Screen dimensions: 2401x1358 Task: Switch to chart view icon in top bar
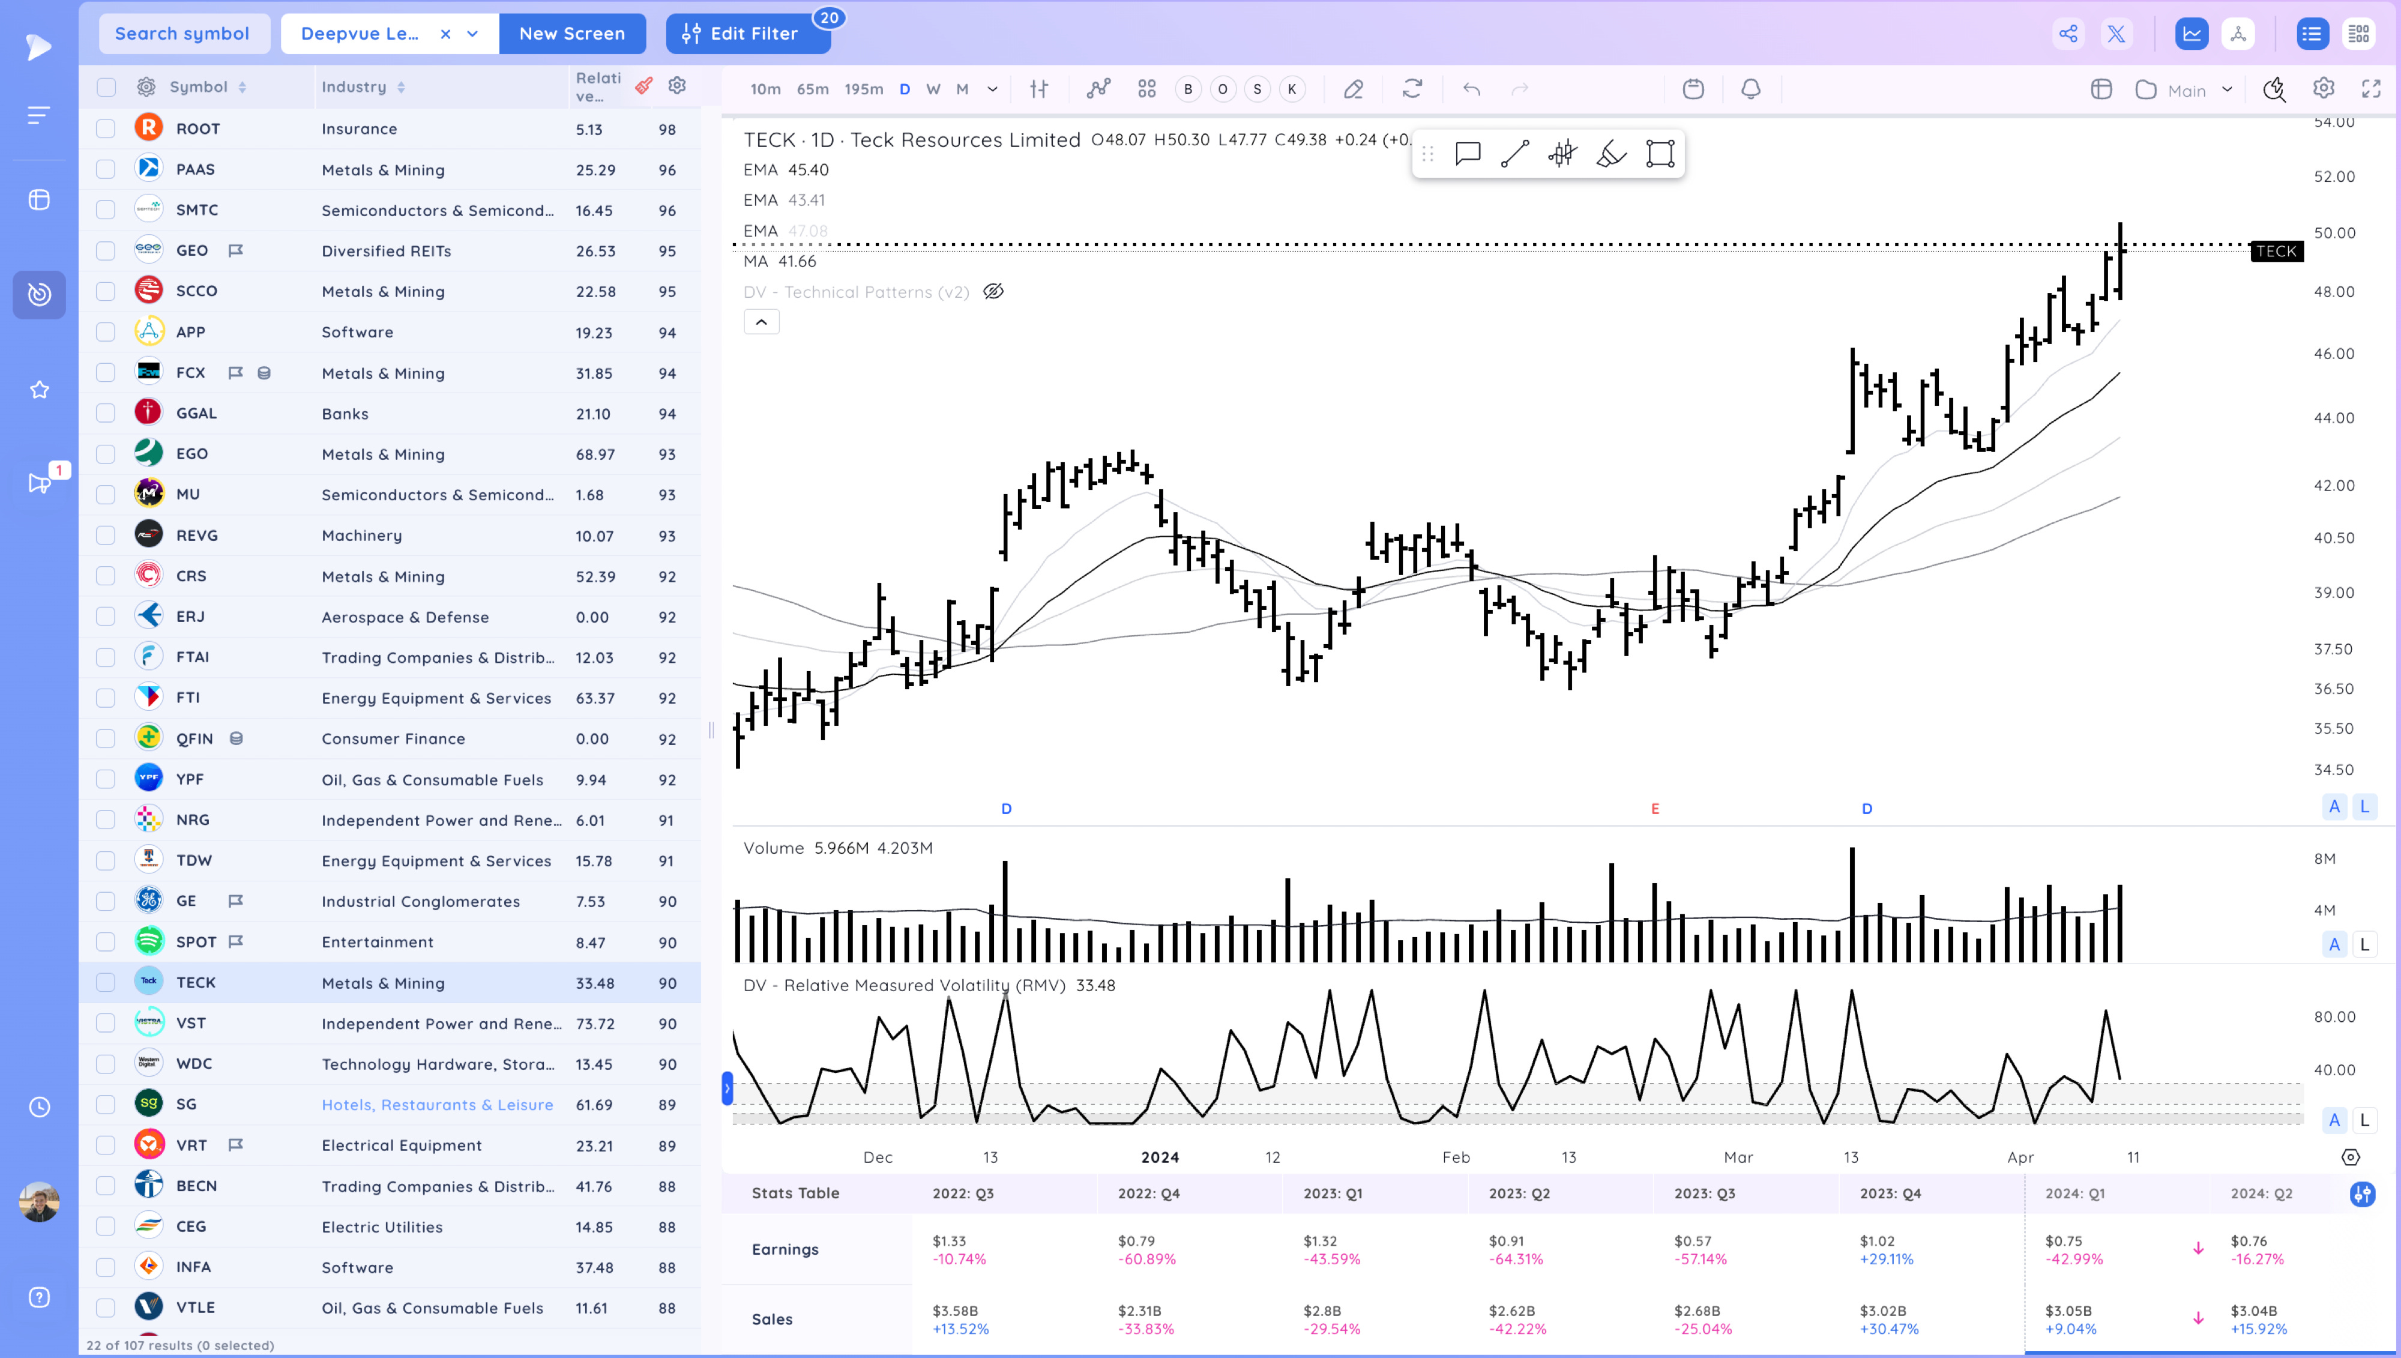[x=2191, y=34]
